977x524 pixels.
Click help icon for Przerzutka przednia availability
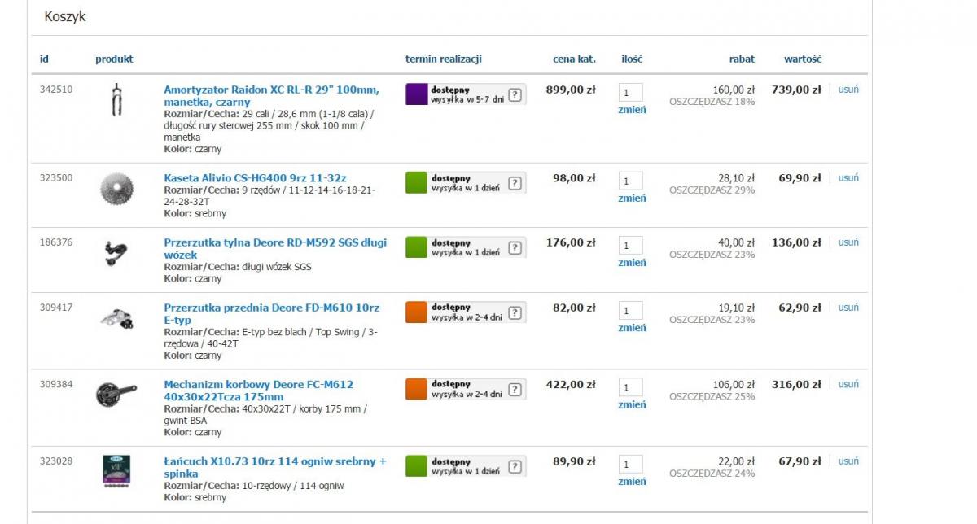coord(515,312)
